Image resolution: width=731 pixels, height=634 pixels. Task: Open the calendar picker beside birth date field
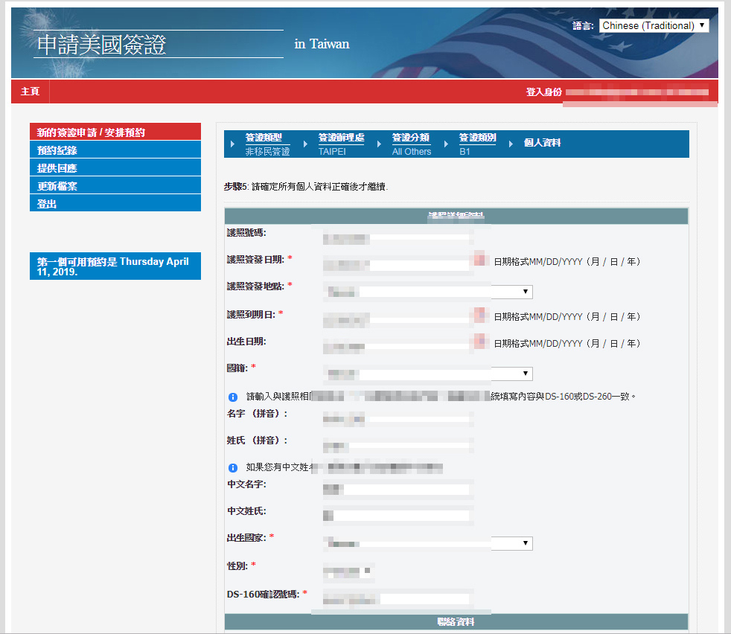coord(479,341)
